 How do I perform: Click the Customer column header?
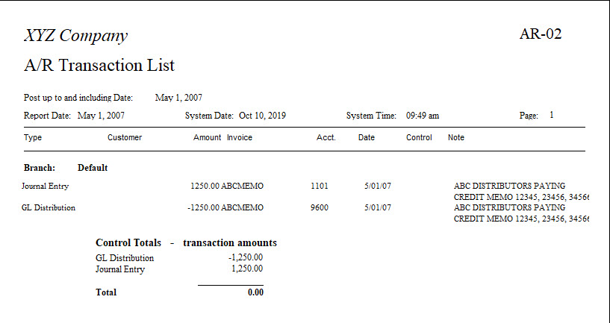tap(125, 137)
